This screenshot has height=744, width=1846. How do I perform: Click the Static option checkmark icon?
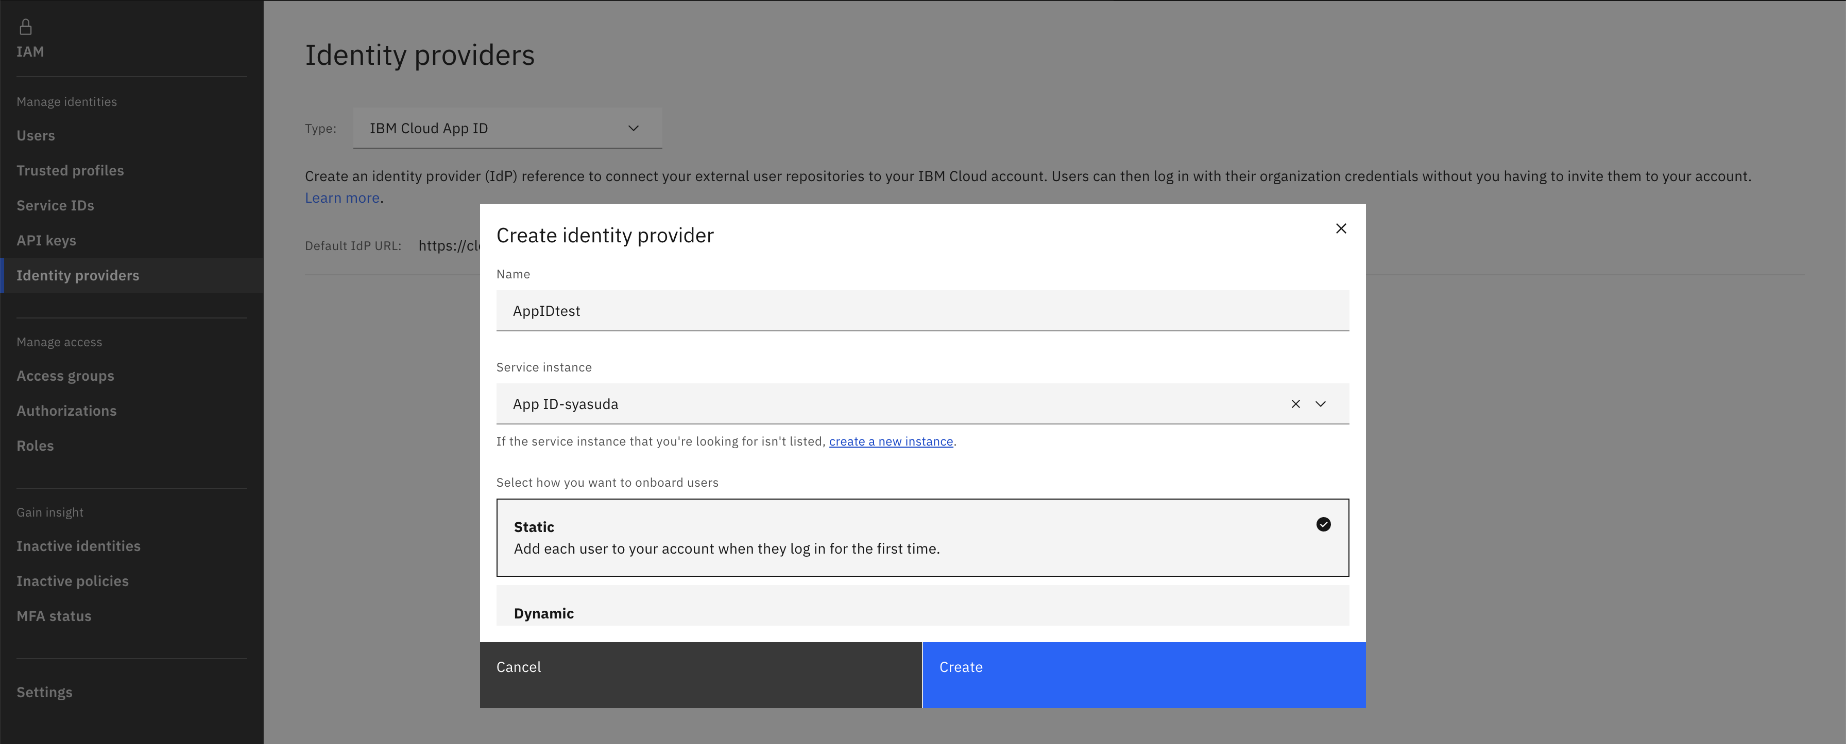click(x=1323, y=525)
